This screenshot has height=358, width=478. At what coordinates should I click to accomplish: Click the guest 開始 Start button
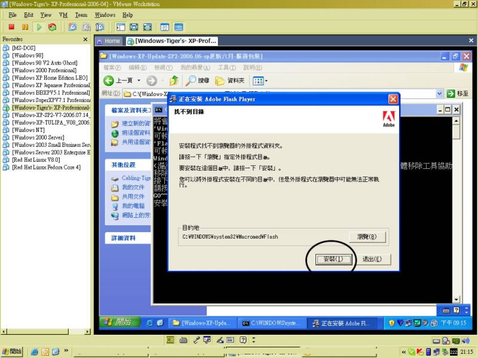119,322
